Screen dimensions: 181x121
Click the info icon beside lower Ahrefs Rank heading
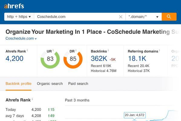(x=32, y=99)
